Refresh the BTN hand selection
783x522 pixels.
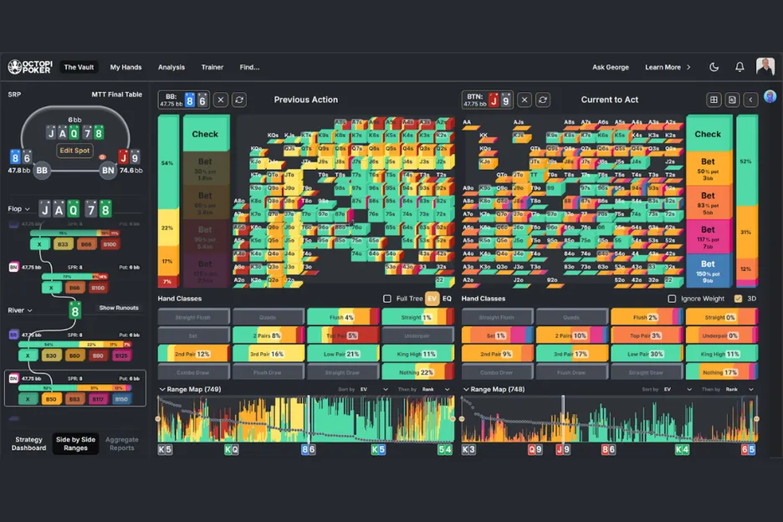[x=543, y=100]
